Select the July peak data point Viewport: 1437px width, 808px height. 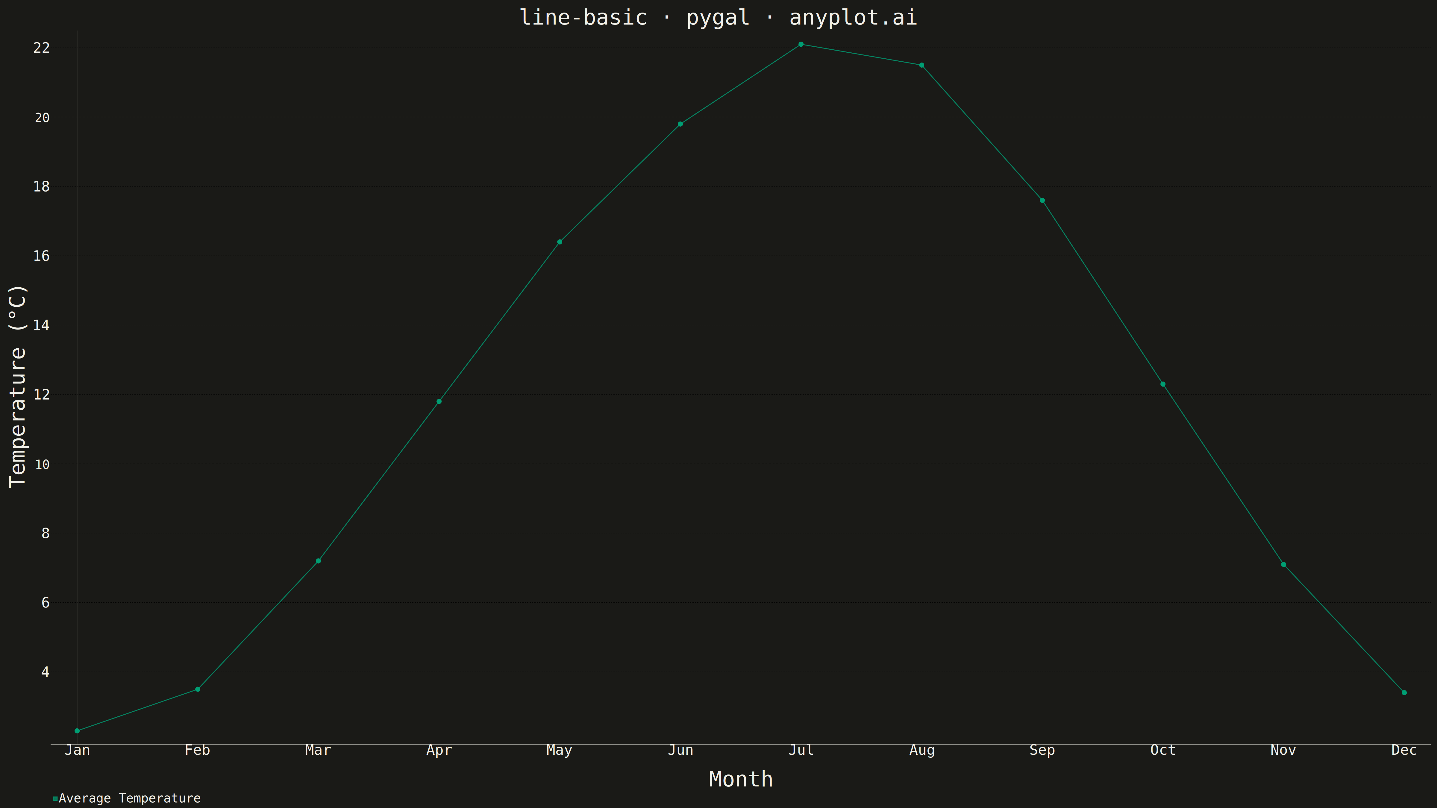[801, 44]
